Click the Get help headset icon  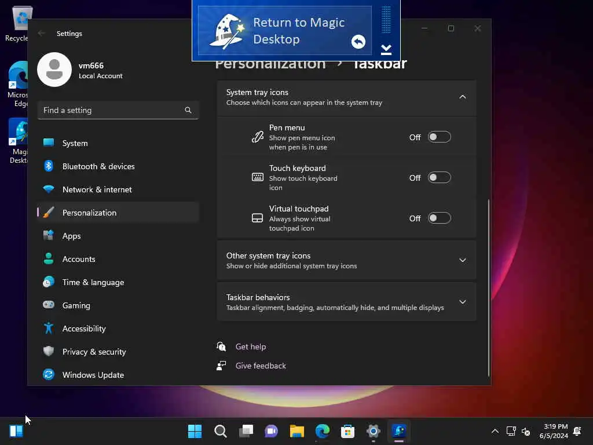pos(221,346)
